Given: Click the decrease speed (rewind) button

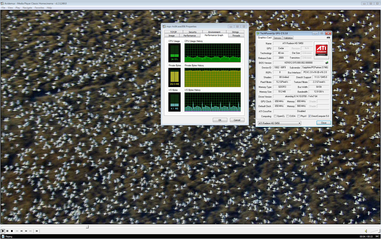Looking at the screenshot, I should pyautogui.click(x=22, y=231).
